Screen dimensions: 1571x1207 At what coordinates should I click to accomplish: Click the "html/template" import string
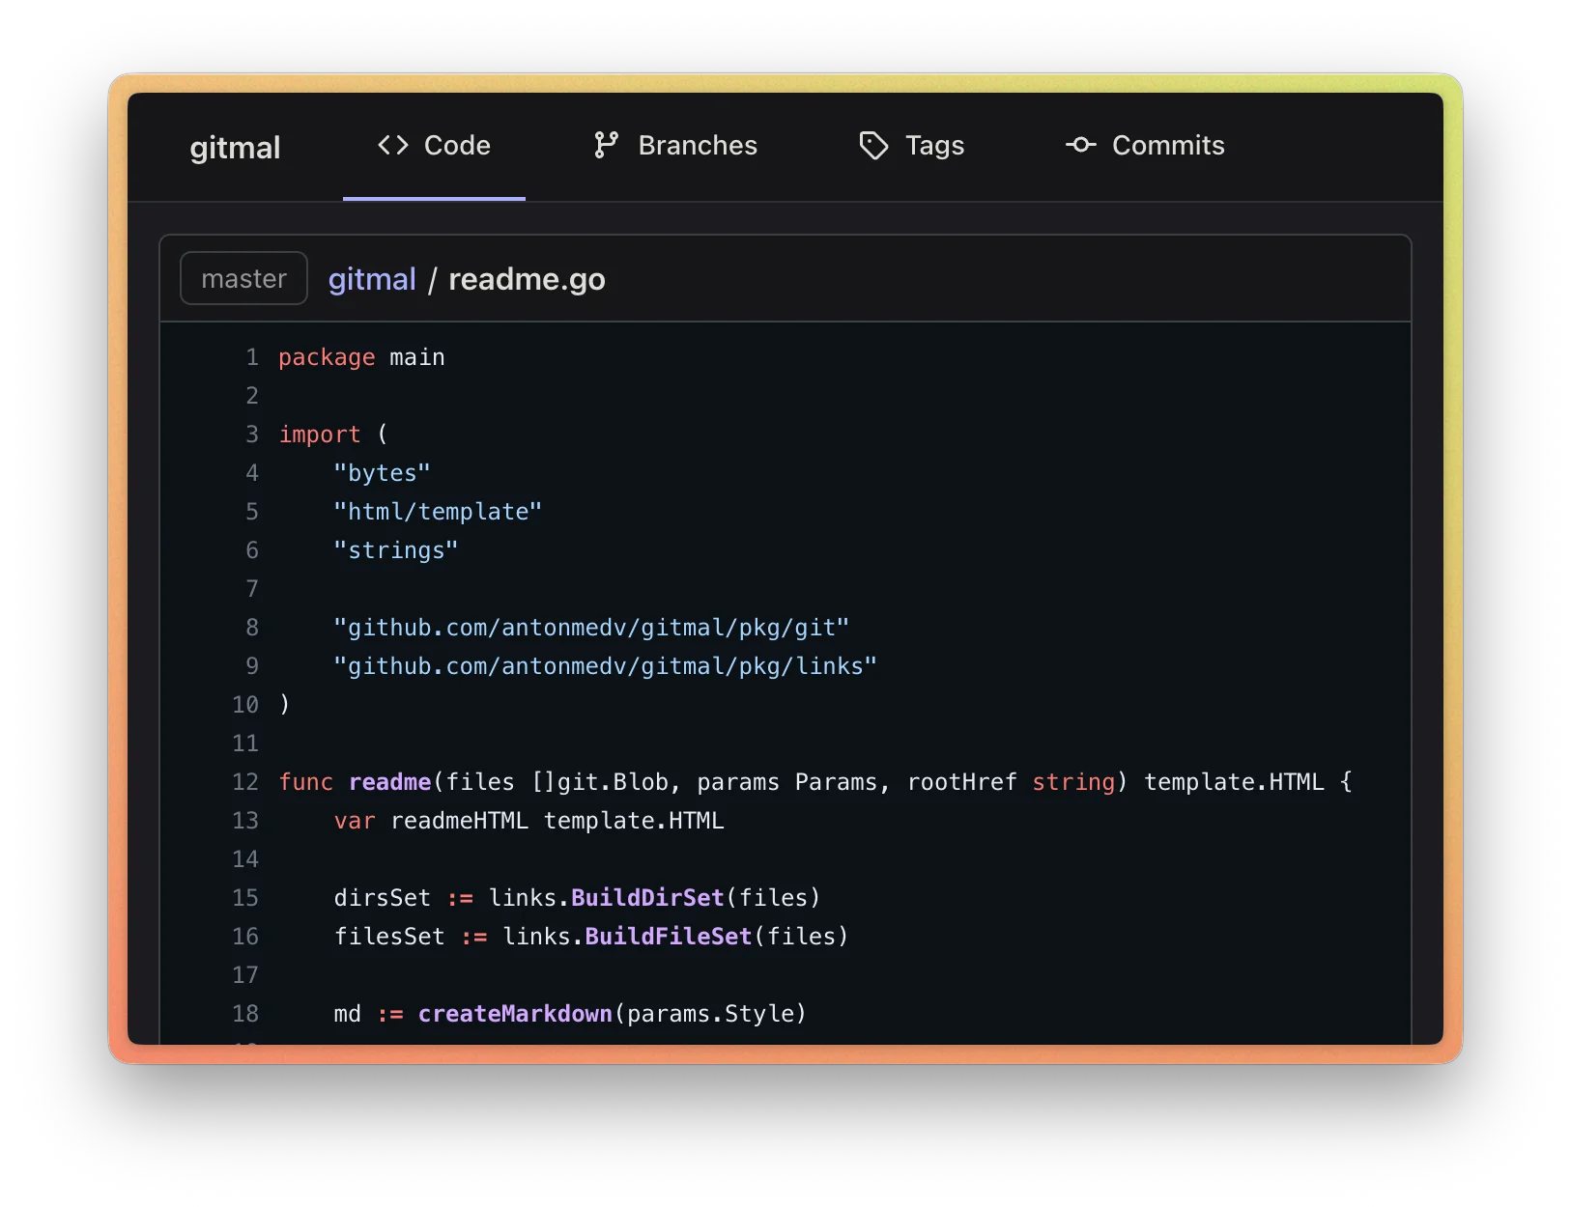coord(438,512)
